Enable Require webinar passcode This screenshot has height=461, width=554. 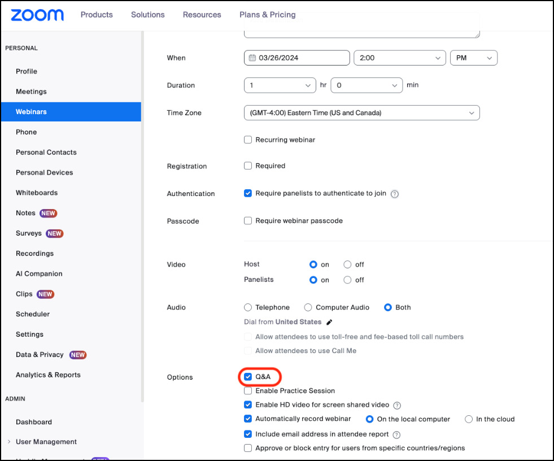[248, 221]
